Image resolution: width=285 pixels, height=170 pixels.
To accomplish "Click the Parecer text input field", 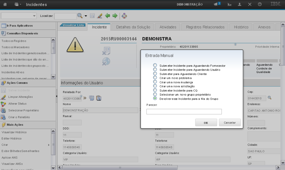I will [x=184, y=112].
